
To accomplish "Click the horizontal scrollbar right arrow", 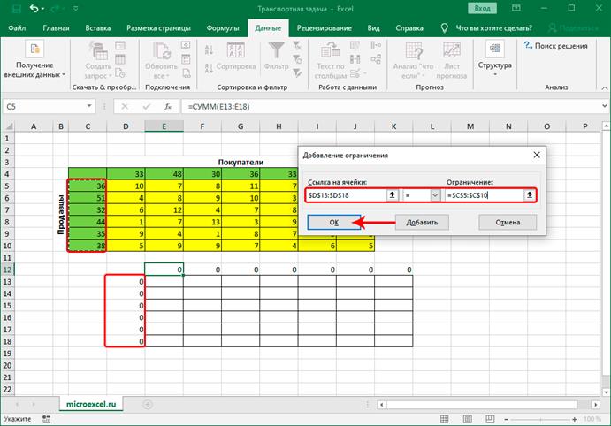I will click(595, 405).
